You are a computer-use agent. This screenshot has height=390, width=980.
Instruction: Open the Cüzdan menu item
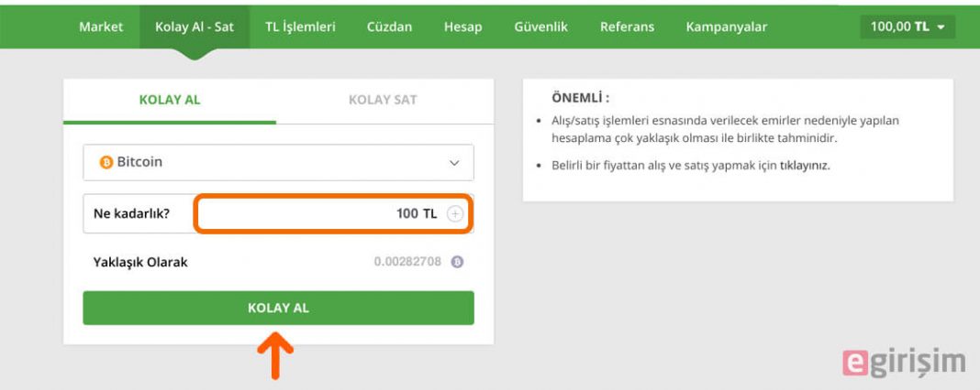click(389, 27)
